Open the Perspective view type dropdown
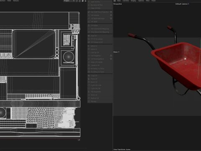Image resolution: width=201 pixels, height=151 pixels. click(x=118, y=4)
